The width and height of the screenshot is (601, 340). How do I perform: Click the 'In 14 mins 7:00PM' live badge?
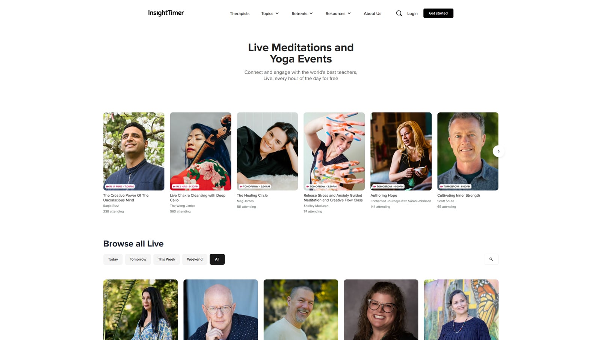click(120, 187)
